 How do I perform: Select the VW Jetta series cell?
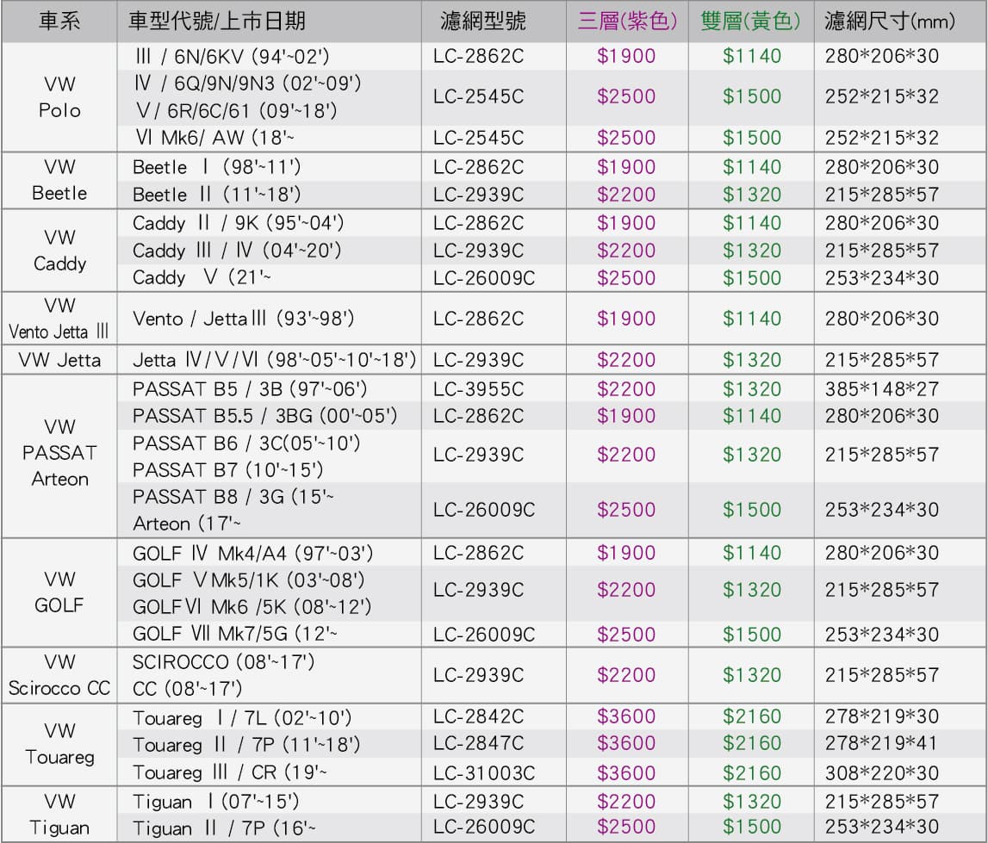point(59,360)
